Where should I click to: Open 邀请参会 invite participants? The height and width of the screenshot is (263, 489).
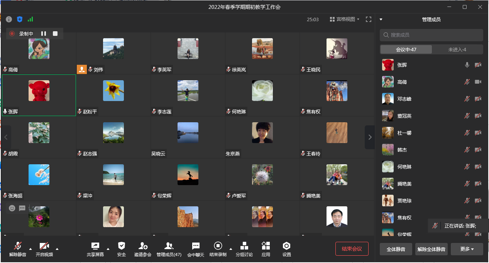pos(143,246)
